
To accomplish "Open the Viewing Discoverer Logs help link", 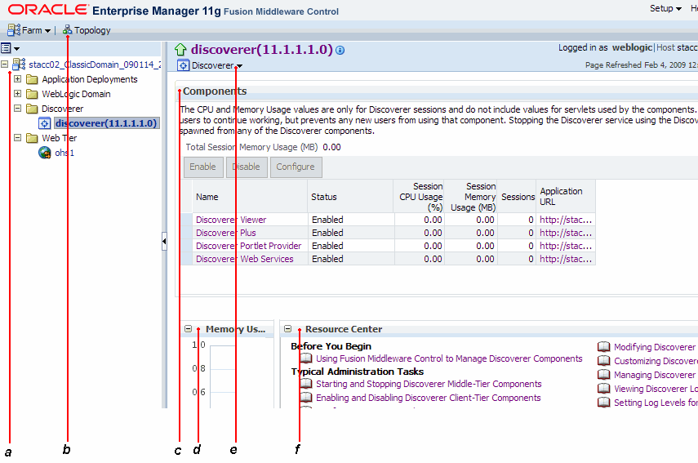I will coord(656,389).
